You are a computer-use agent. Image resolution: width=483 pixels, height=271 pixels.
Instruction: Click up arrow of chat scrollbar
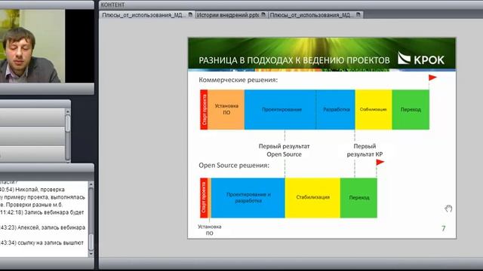click(x=91, y=184)
